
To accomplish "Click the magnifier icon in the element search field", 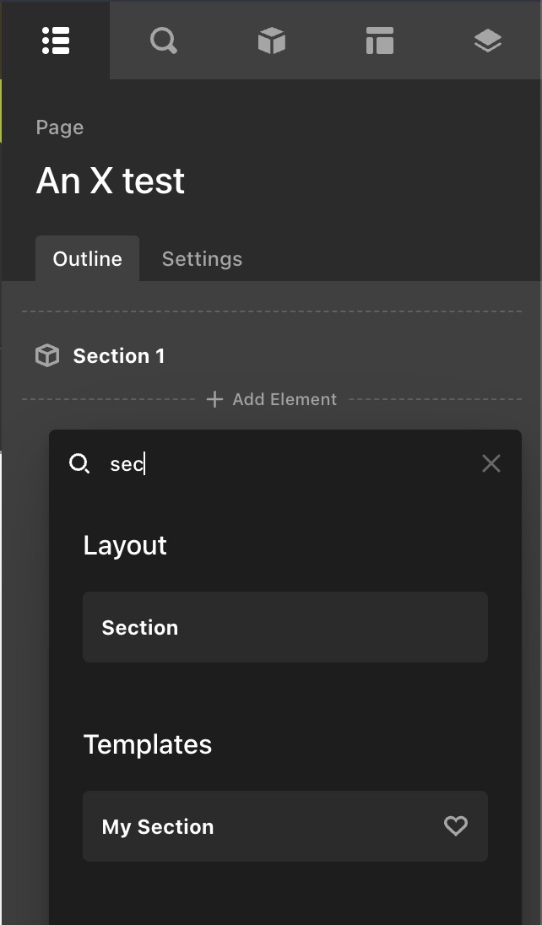I will tap(79, 463).
